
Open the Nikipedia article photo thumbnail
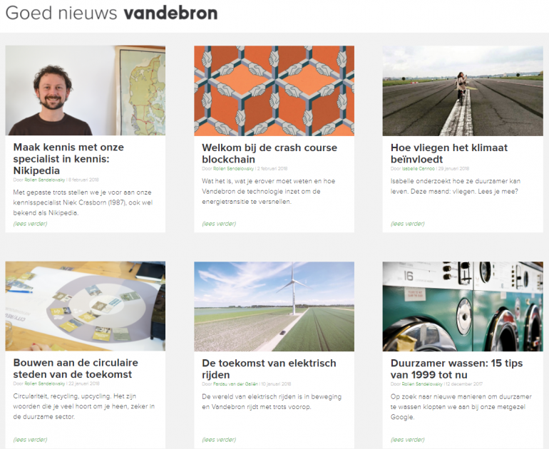(x=86, y=91)
